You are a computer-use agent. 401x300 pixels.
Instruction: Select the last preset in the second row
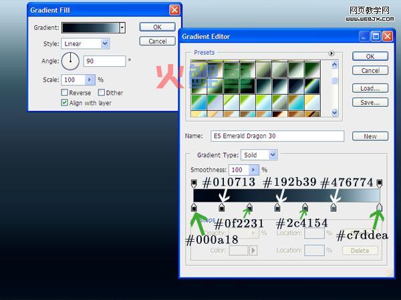[312, 86]
